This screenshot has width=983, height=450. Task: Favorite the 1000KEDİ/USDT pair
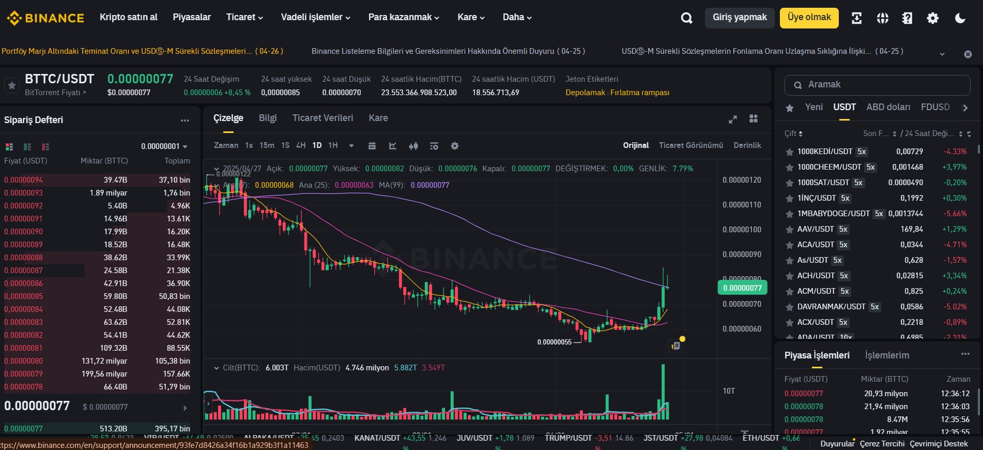coord(789,152)
